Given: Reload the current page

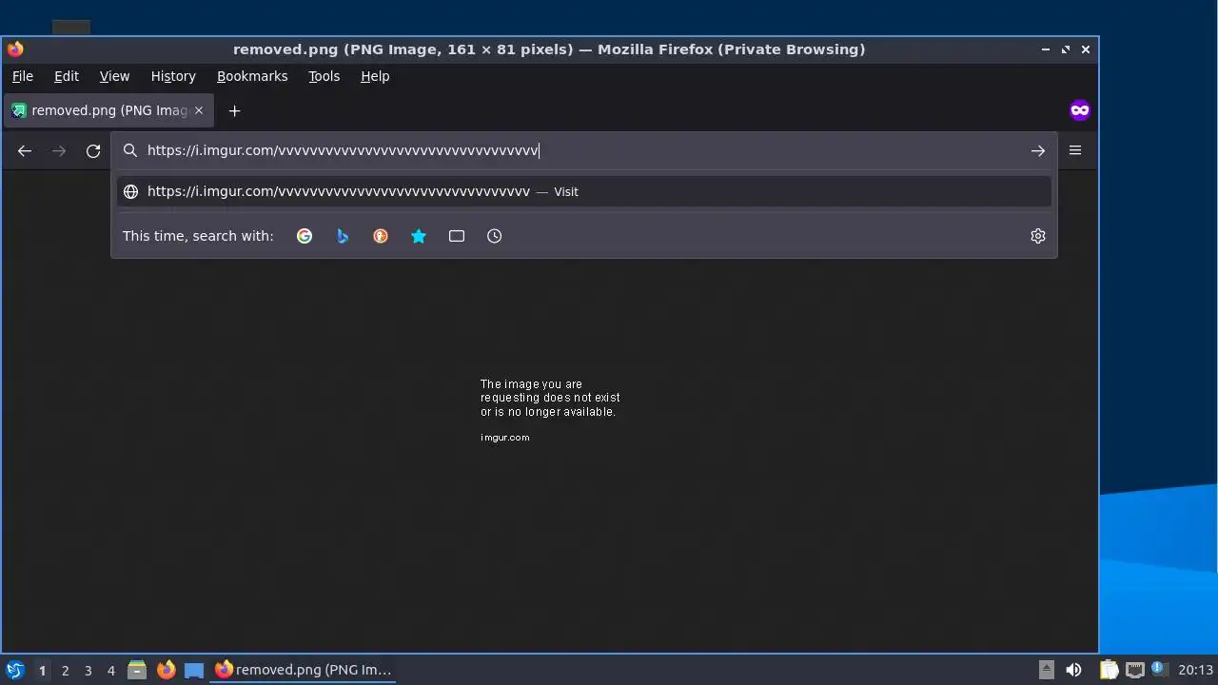Looking at the screenshot, I should (93, 150).
